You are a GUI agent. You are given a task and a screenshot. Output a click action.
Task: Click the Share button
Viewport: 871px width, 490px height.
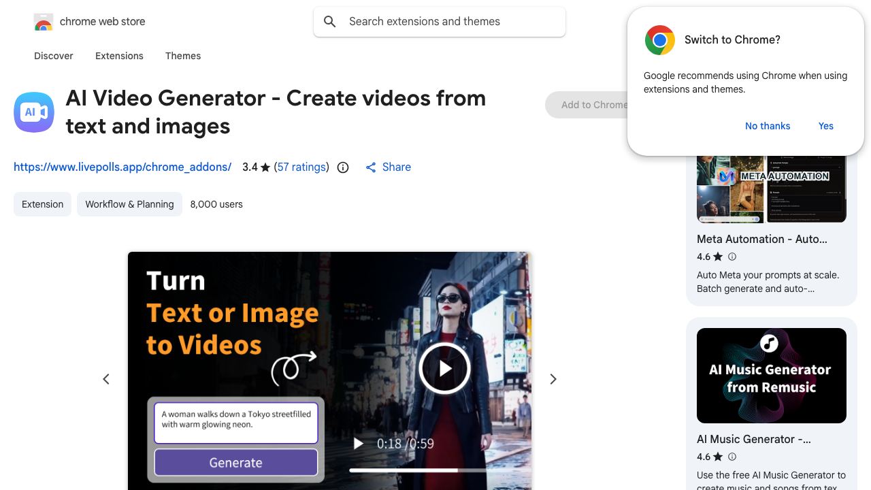click(388, 167)
